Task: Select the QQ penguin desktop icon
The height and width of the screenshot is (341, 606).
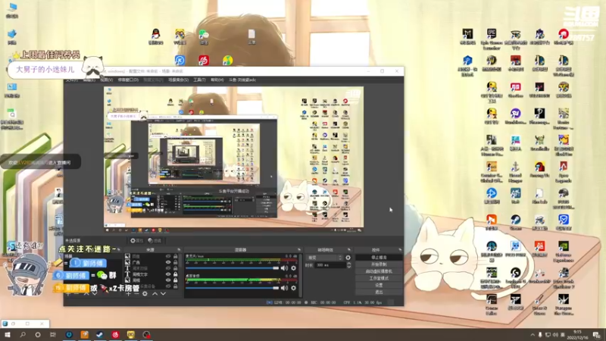Action: point(156,36)
